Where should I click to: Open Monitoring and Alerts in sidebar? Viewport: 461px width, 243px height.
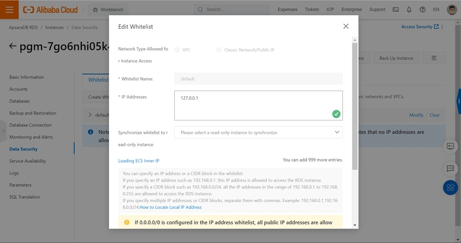[31, 137]
